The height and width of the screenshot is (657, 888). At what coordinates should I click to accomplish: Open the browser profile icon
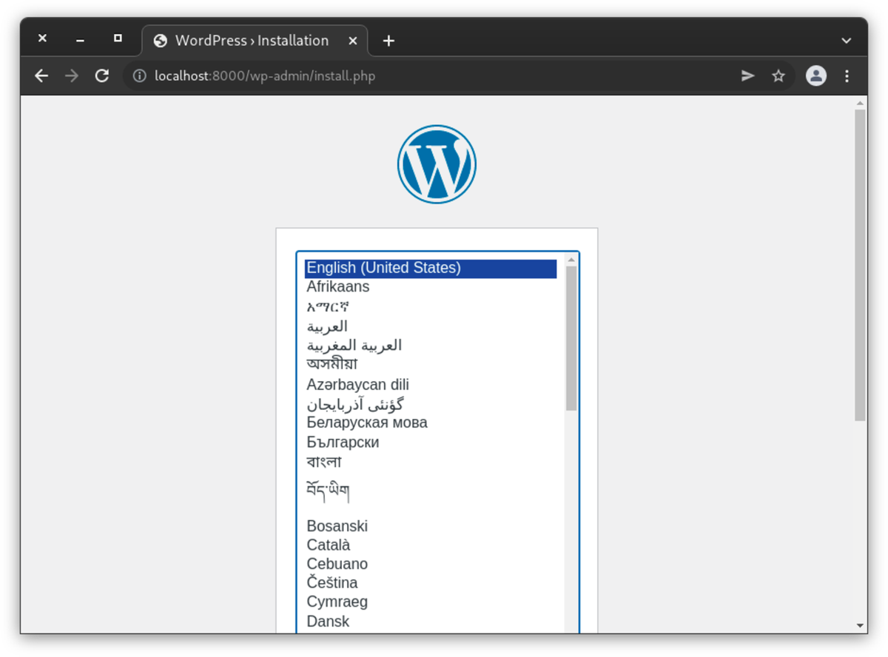815,75
